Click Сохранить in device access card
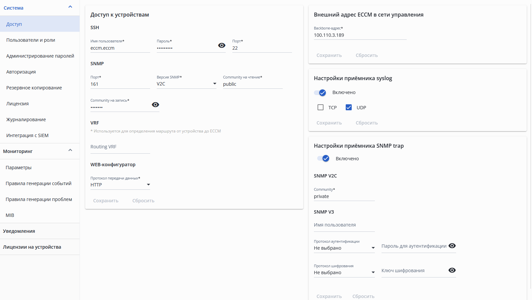Image resolution: width=532 pixels, height=300 pixels. 106,201
